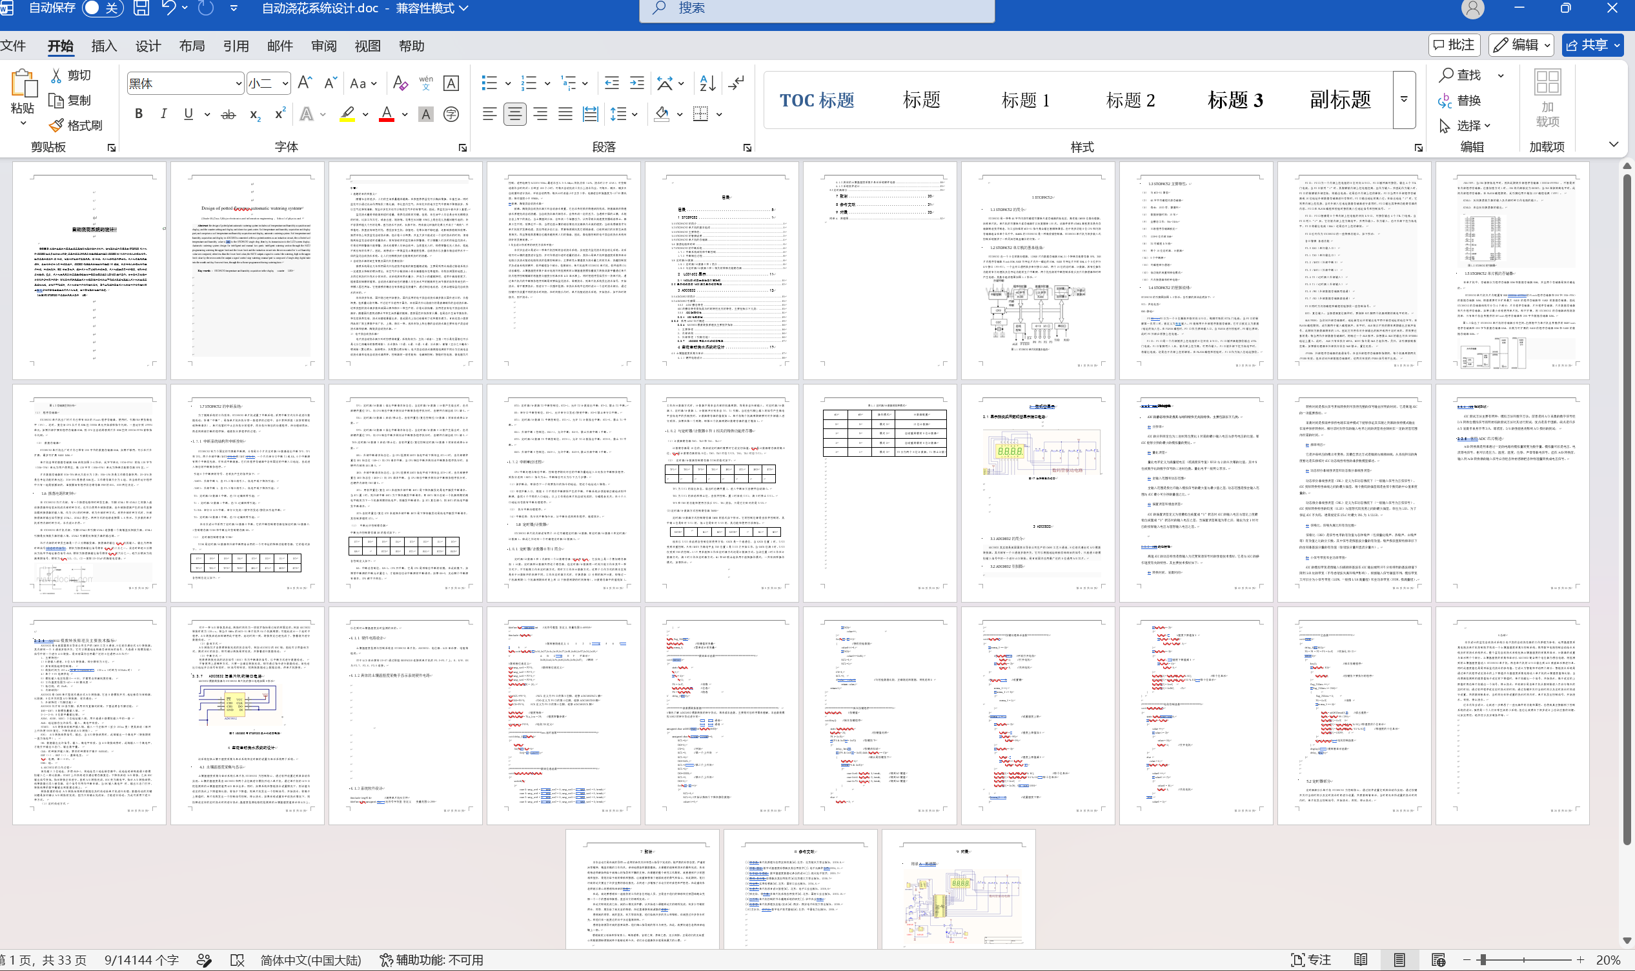Toggle bold formatting
The height and width of the screenshot is (971, 1635).
139,114
